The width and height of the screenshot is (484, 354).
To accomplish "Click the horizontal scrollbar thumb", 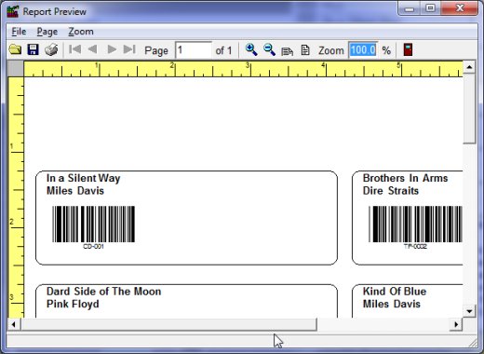I will tap(168, 324).
